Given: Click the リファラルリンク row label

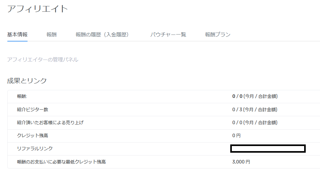Looking at the screenshot, I should coord(35,149).
